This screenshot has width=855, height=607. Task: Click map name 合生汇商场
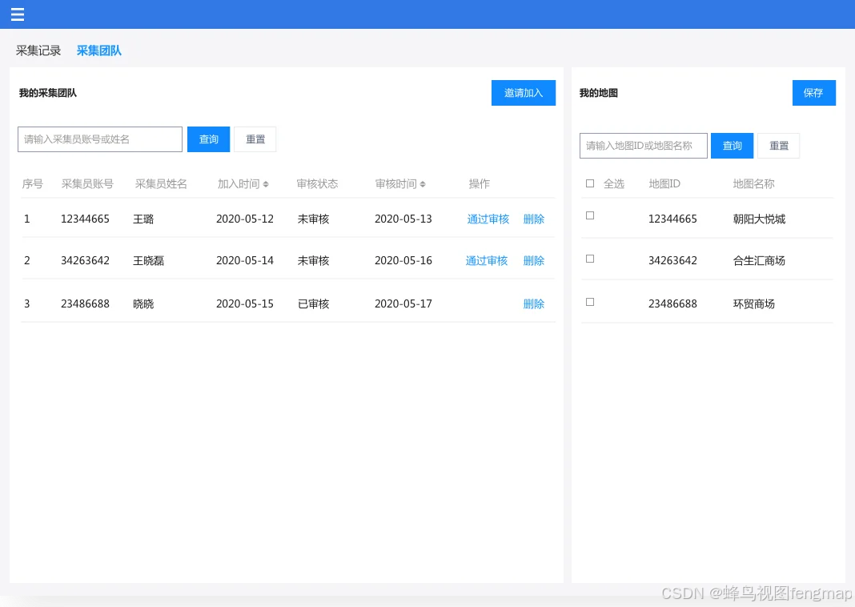click(x=759, y=261)
